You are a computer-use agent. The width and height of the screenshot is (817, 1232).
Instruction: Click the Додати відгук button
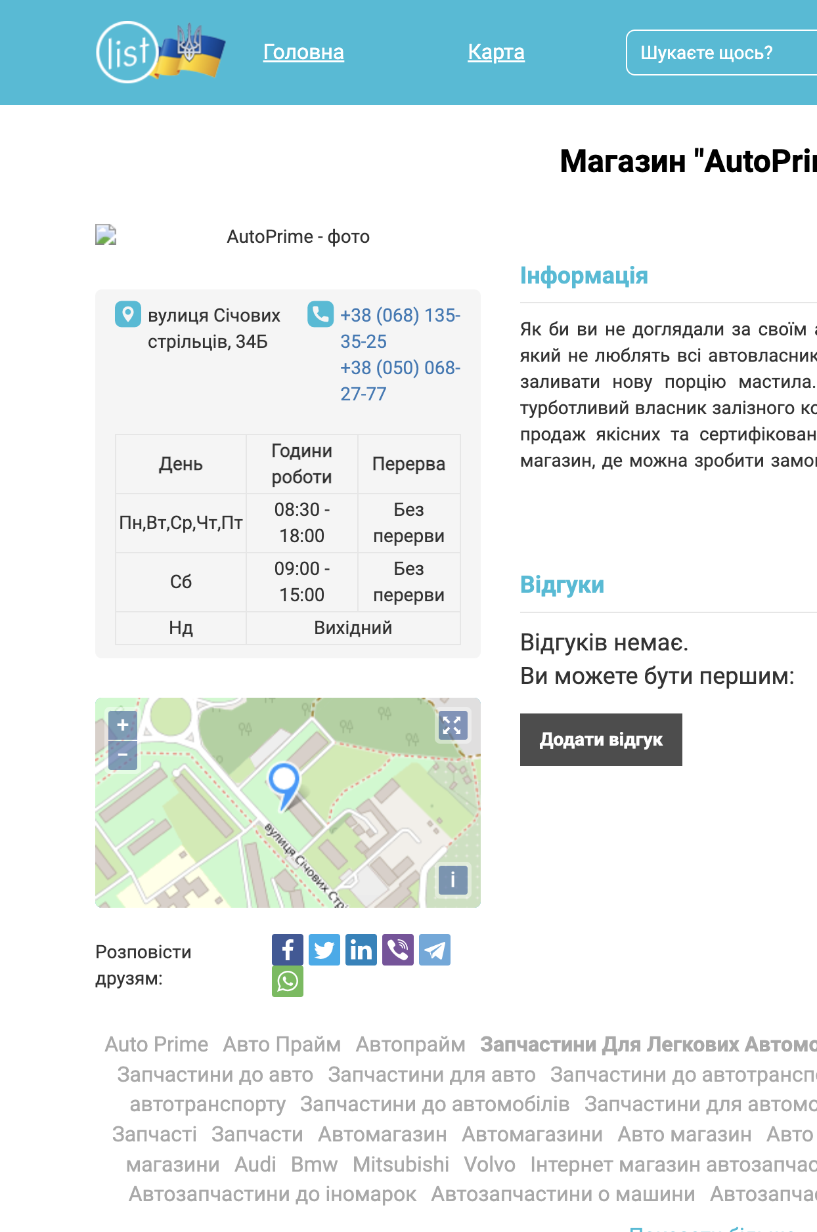pos(601,740)
